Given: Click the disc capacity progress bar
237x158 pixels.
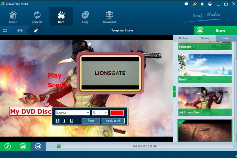Looking at the screenshot, I should point(145,146).
